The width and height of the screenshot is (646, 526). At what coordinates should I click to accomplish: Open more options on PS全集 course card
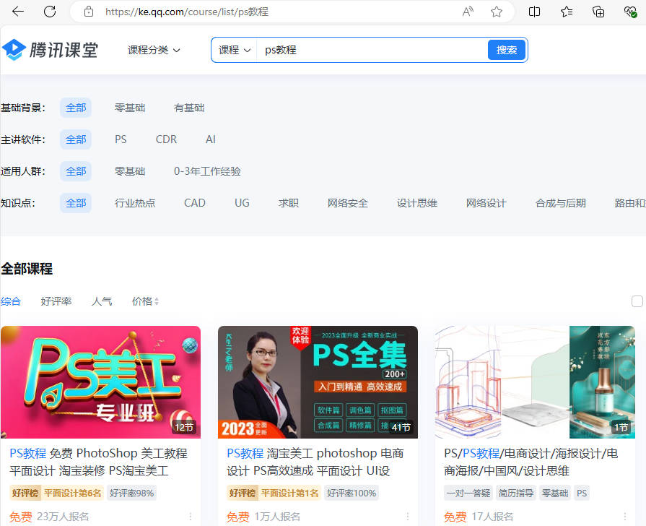(x=408, y=516)
